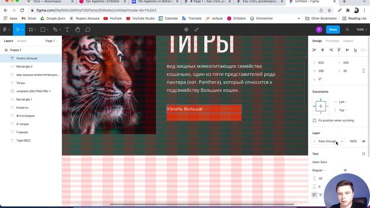Toggle constrain proportions link icon
Viewport: 370px width, 208px height.
[x=364, y=71]
